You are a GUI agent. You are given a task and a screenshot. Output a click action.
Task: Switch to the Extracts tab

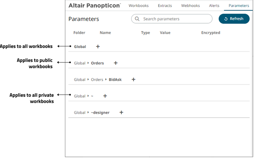pyautogui.click(x=165, y=6)
